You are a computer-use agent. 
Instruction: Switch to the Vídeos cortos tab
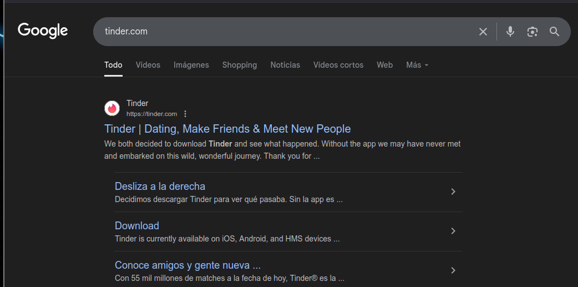[338, 65]
